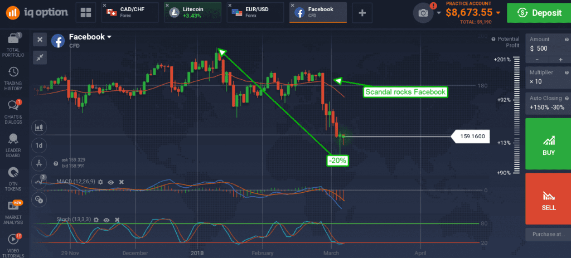Viewport: 571px width, 258px height.
Task: Close the CAD/CHF tab
Action: pos(104,6)
